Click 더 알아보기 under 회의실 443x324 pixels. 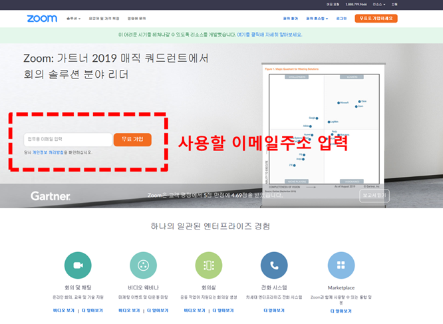tap(223, 311)
